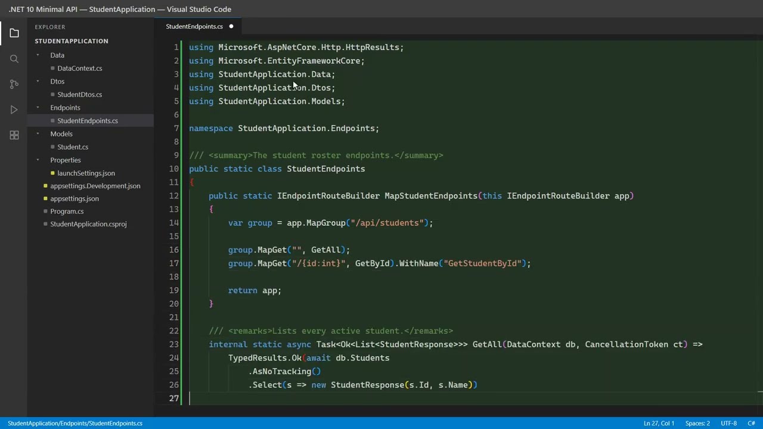This screenshot has width=763, height=429.
Task: Place cursor on line number 15
Action: tap(173, 237)
